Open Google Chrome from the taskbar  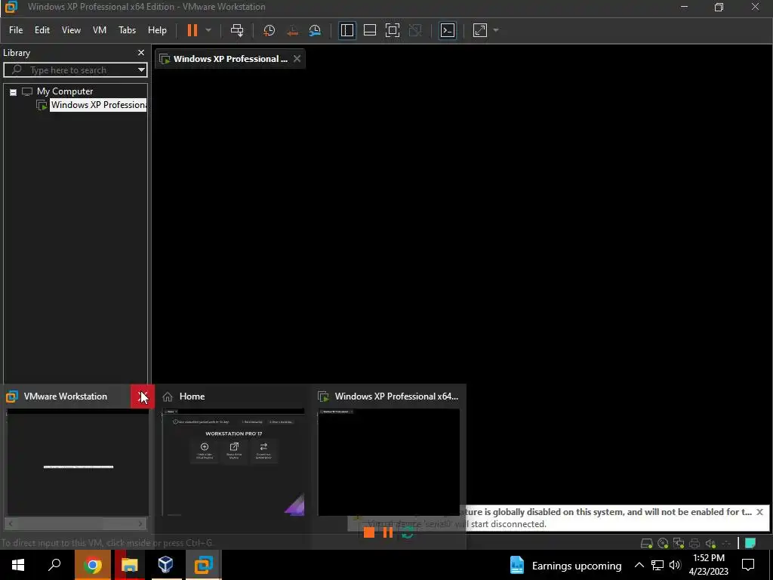[93, 565]
